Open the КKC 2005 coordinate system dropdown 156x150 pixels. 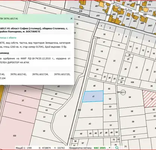(109, 148)
